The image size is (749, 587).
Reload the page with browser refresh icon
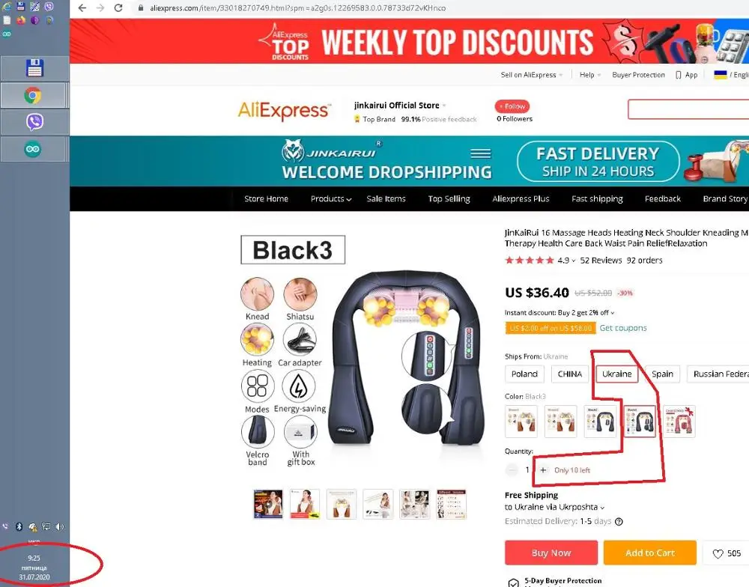(118, 7)
